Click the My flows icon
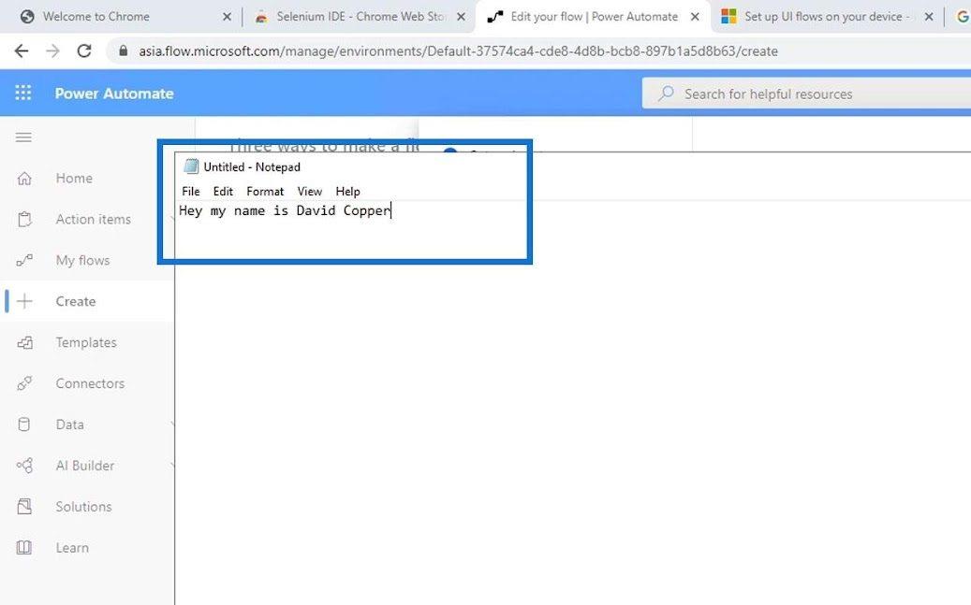Viewport: 971px width, 605px height. pyautogui.click(x=24, y=261)
